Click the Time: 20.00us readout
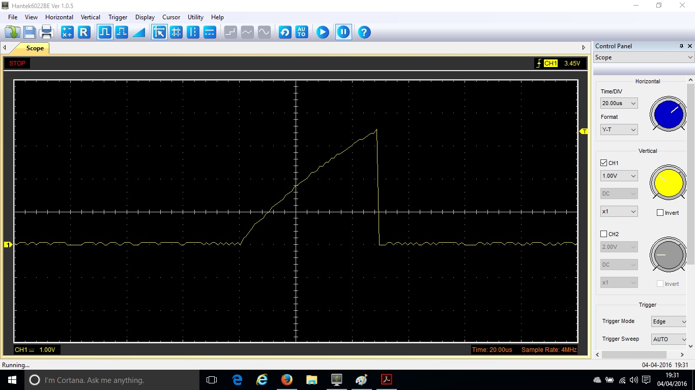The image size is (695, 390). 492,350
